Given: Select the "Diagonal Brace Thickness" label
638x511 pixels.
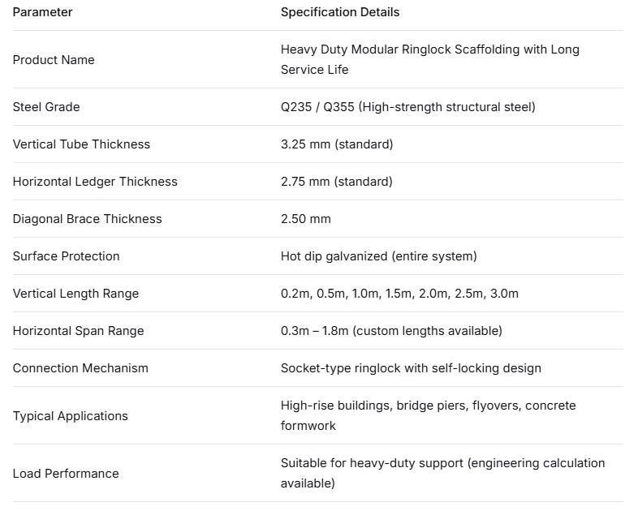Looking at the screenshot, I should [x=87, y=219].
